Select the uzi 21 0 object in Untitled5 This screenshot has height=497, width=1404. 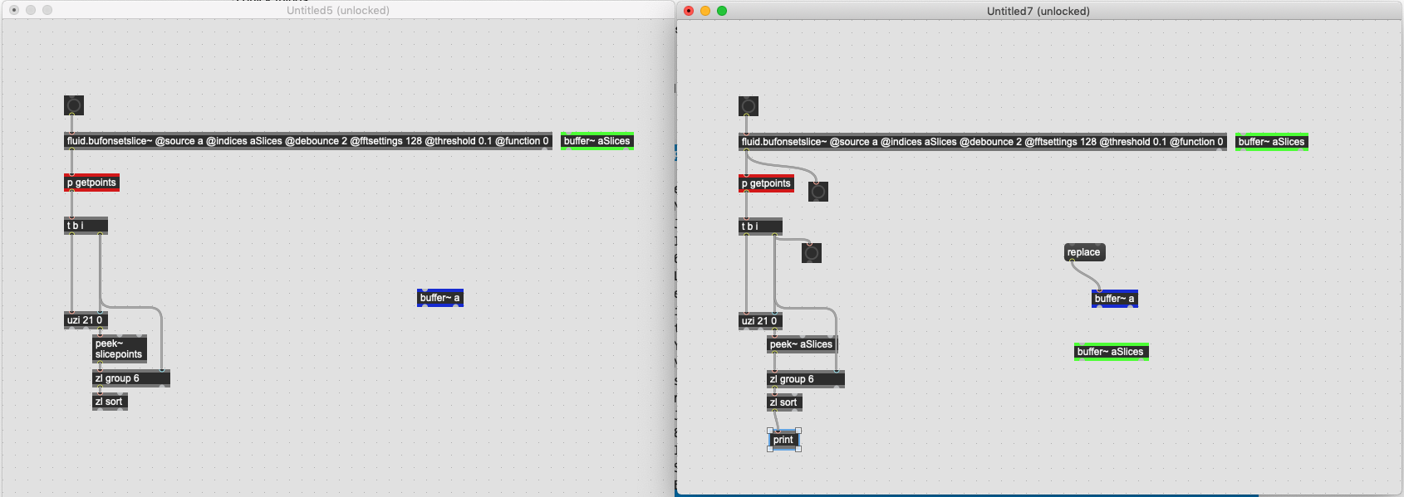[85, 320]
